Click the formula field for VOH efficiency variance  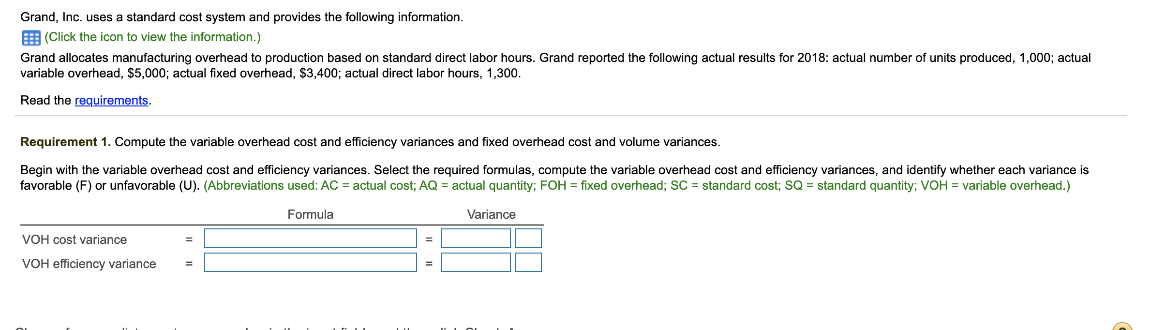311,264
